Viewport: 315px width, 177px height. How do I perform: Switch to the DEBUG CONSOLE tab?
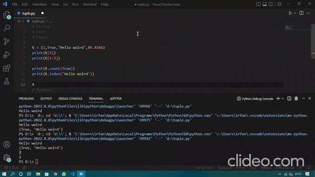click(x=70, y=98)
